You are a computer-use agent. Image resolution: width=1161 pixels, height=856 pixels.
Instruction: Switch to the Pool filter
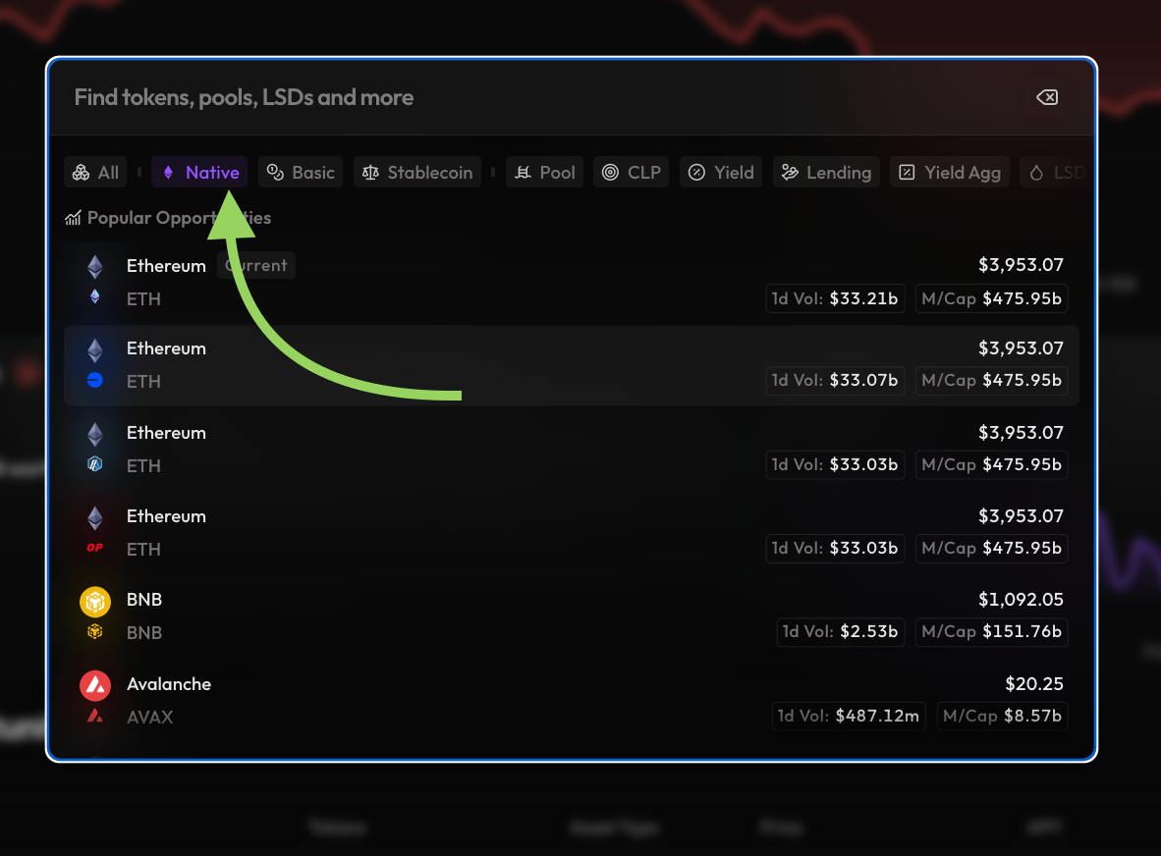[545, 173]
